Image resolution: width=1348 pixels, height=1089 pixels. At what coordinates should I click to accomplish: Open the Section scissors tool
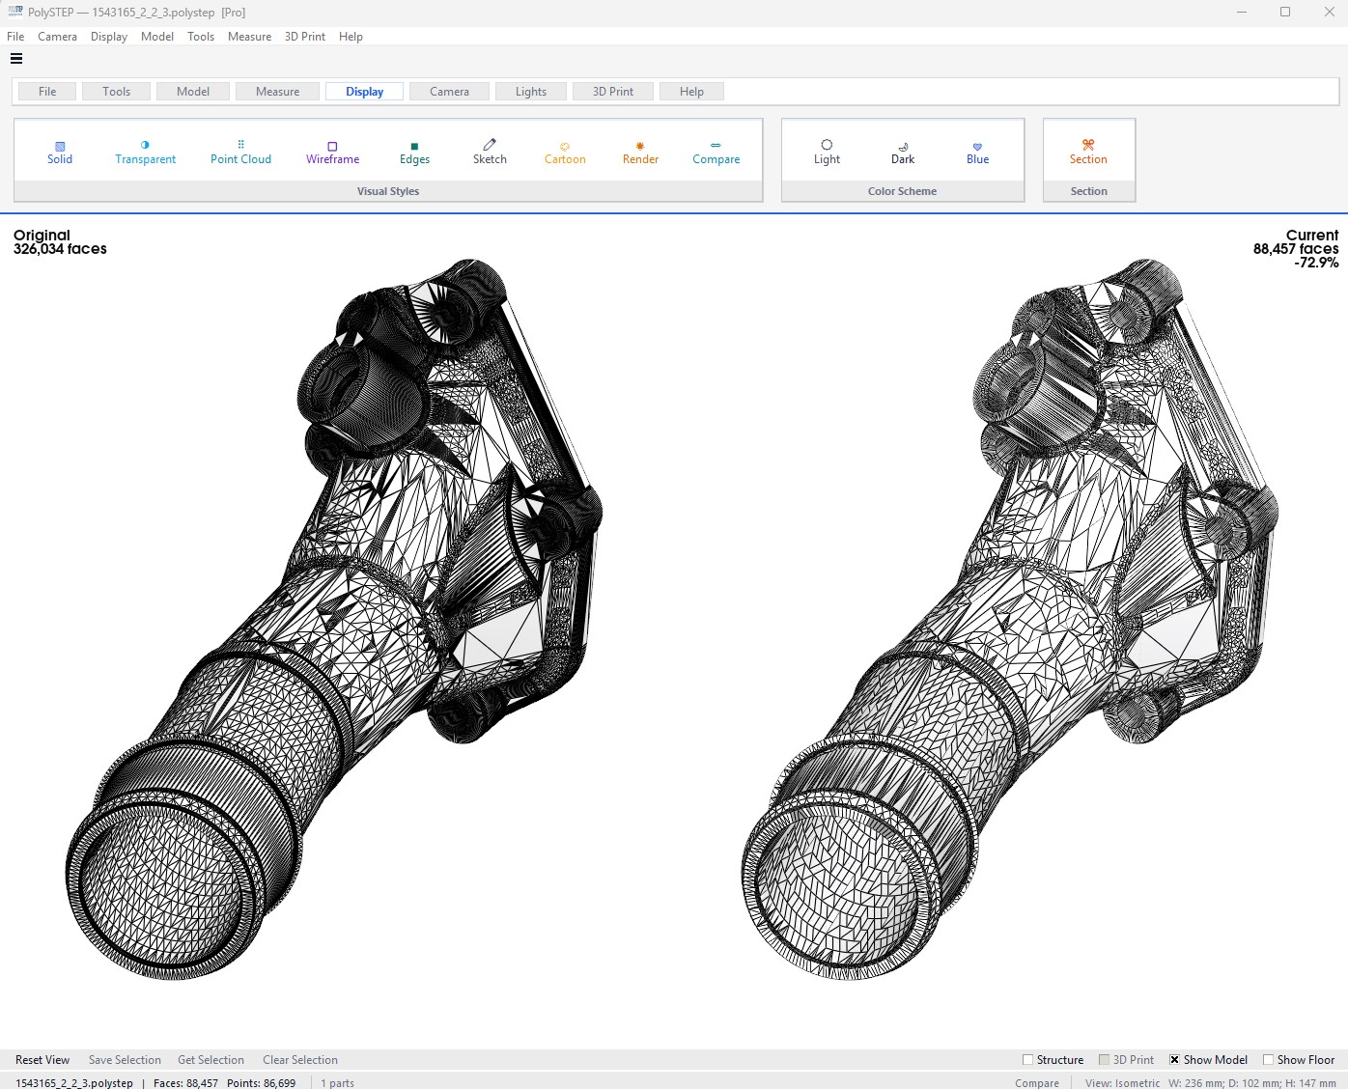pyautogui.click(x=1088, y=152)
